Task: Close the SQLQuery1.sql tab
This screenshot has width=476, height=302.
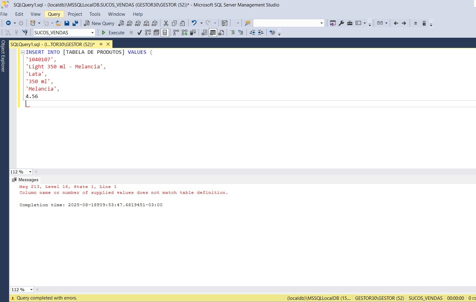Action: [108, 44]
